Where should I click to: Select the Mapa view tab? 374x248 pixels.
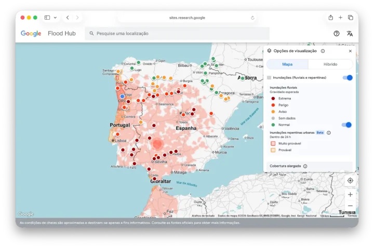click(287, 64)
